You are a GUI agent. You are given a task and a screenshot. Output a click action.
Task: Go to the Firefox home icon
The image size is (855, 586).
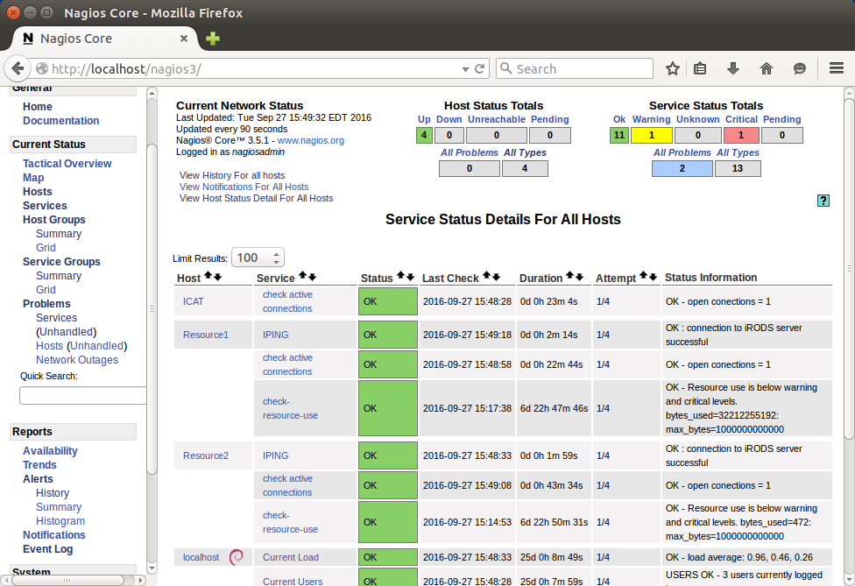pyautogui.click(x=767, y=68)
